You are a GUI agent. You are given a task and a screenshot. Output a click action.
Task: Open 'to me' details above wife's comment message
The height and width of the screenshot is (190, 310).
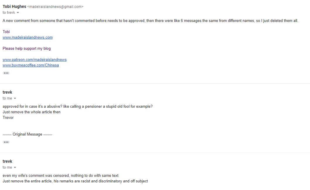click(15, 167)
